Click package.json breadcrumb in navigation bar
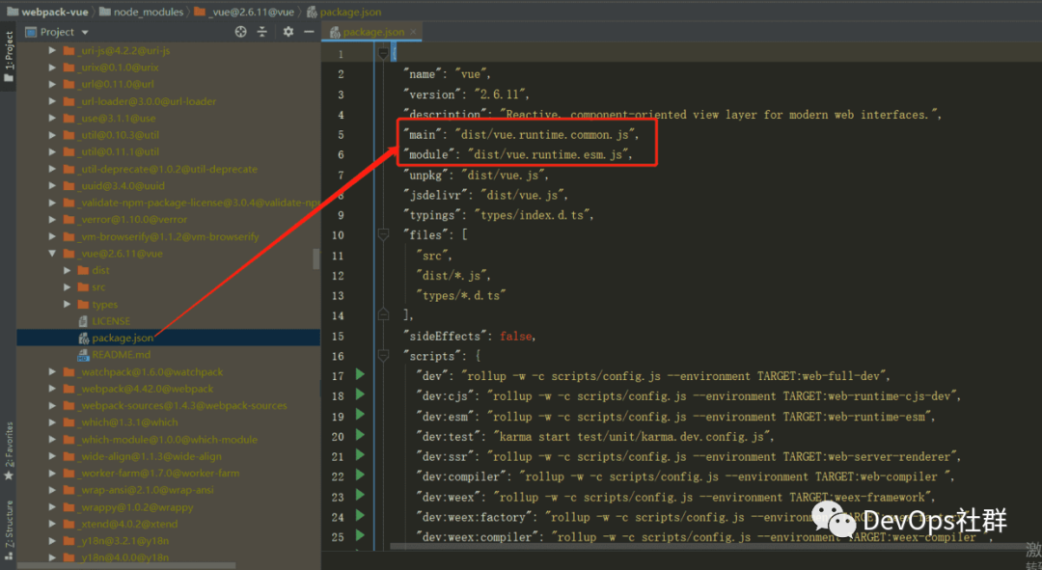The height and width of the screenshot is (570, 1042). pyautogui.click(x=343, y=12)
